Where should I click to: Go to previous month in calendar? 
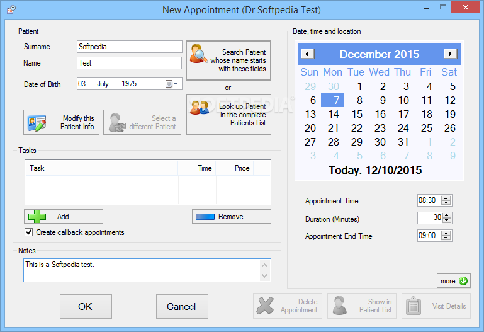tap(307, 54)
